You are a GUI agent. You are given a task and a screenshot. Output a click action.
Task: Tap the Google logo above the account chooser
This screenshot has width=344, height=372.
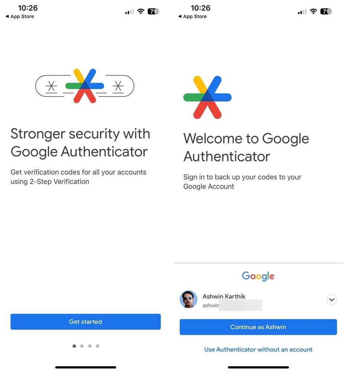pyautogui.click(x=258, y=276)
